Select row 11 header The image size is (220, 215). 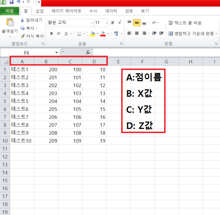coord(5,149)
